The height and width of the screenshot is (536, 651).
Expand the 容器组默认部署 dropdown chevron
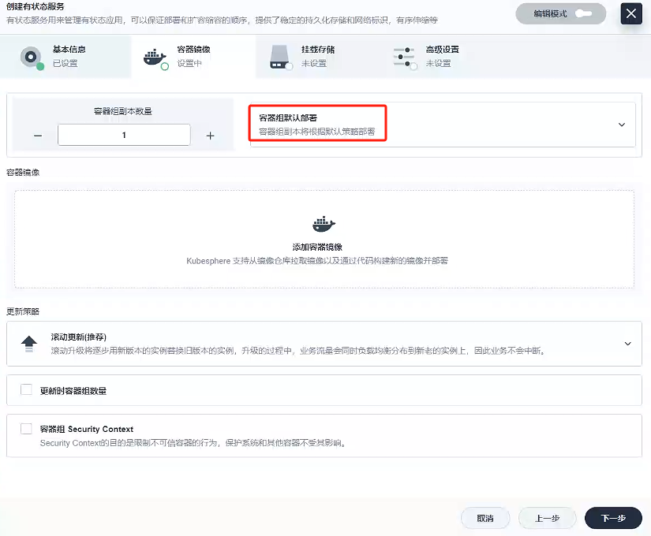tap(622, 125)
